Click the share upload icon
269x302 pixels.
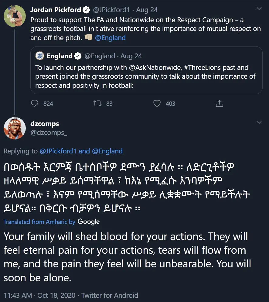pos(219,104)
